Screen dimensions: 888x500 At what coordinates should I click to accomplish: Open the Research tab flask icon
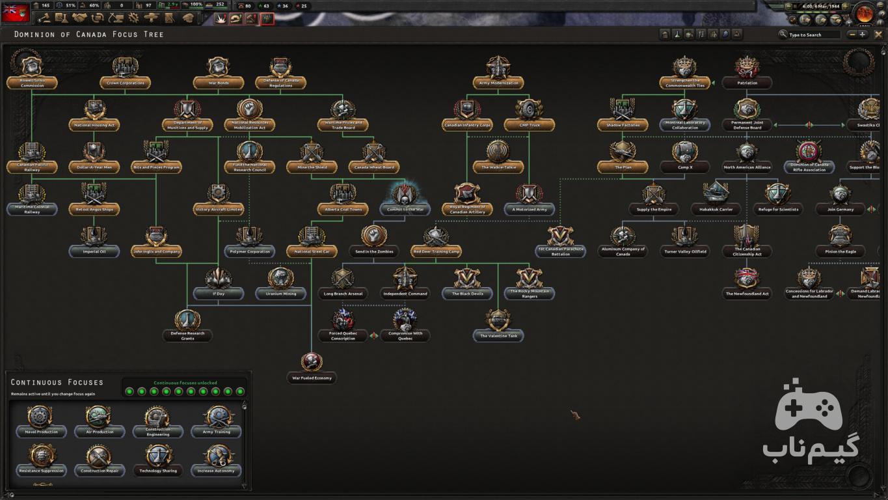coord(61,18)
